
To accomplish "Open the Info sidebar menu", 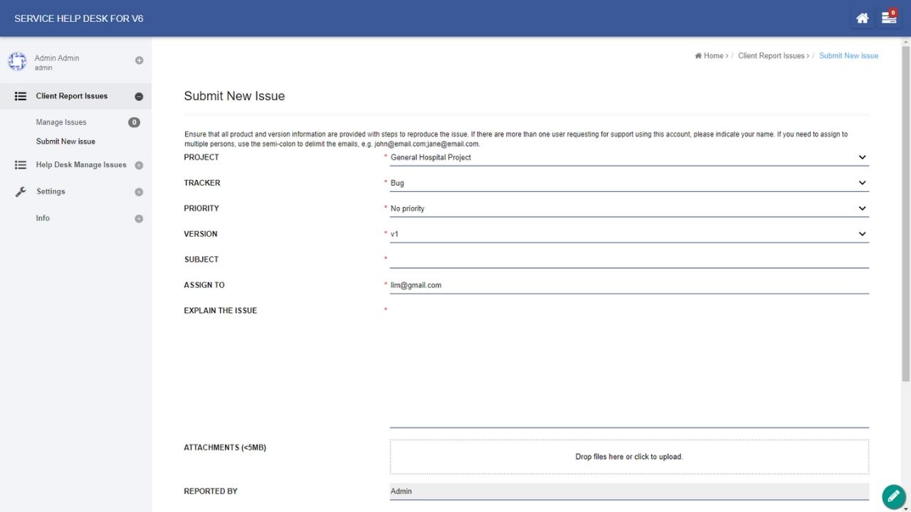I will click(x=43, y=218).
